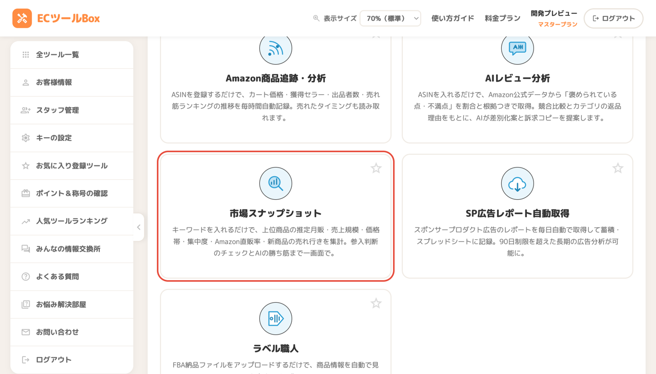Click the person icon for お客様情報
656x374 pixels.
(26, 82)
